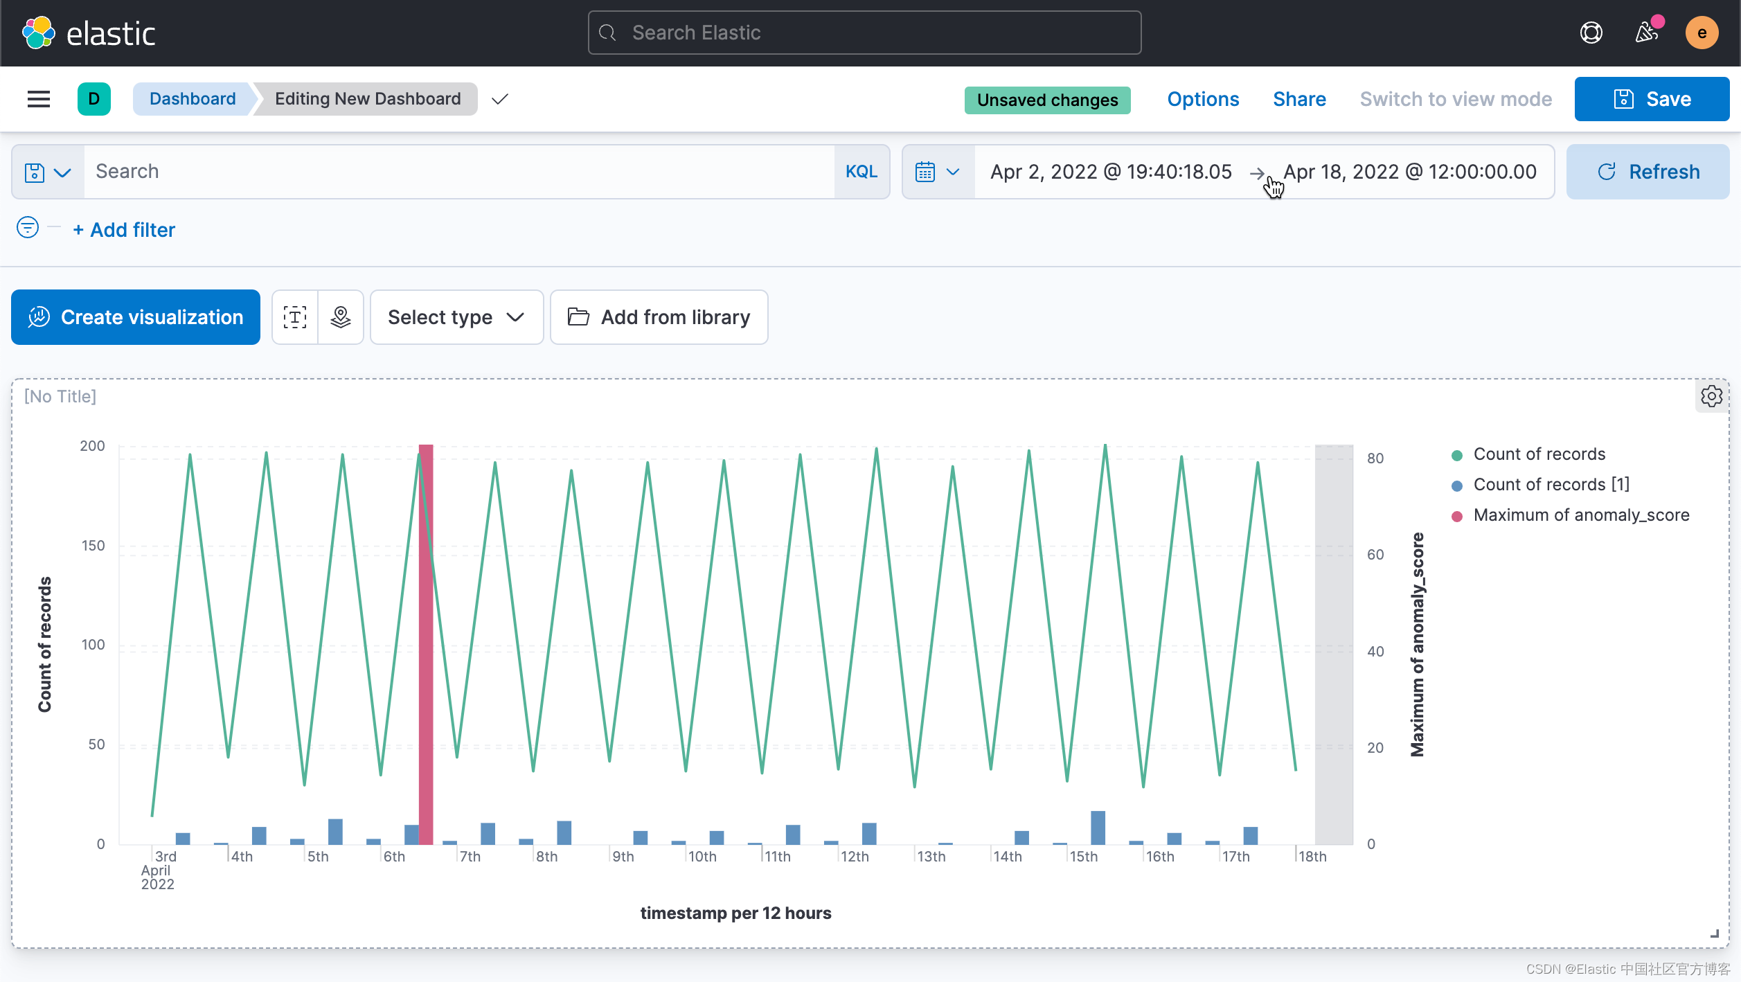Click the Refresh button
The width and height of the screenshot is (1741, 982).
point(1648,172)
